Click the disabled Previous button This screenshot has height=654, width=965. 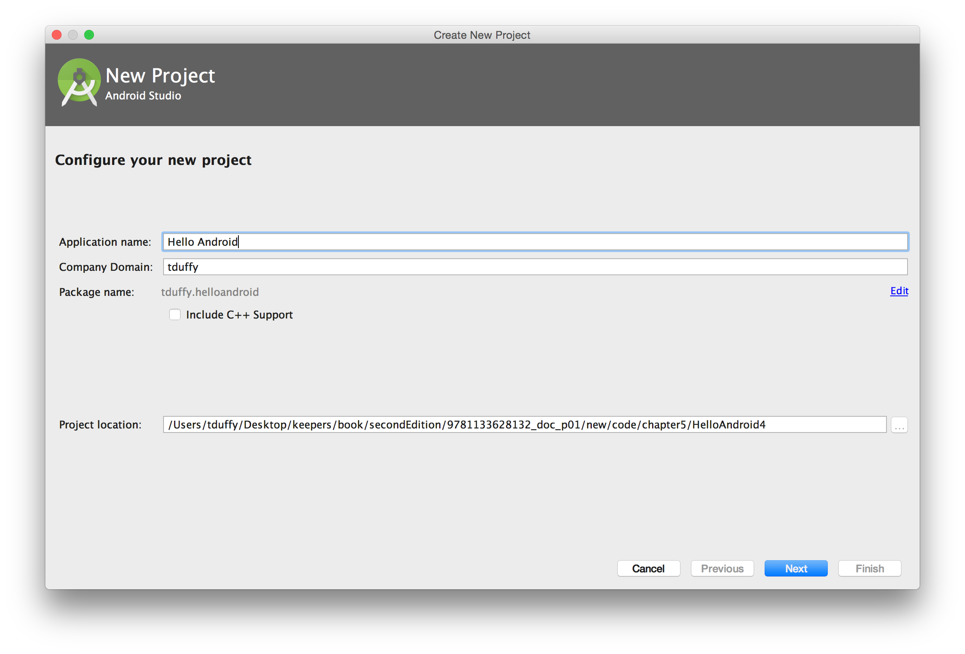[722, 568]
